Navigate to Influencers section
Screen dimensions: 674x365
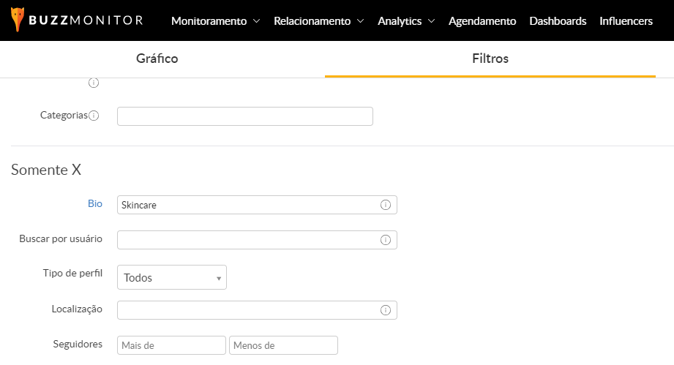pyautogui.click(x=626, y=21)
